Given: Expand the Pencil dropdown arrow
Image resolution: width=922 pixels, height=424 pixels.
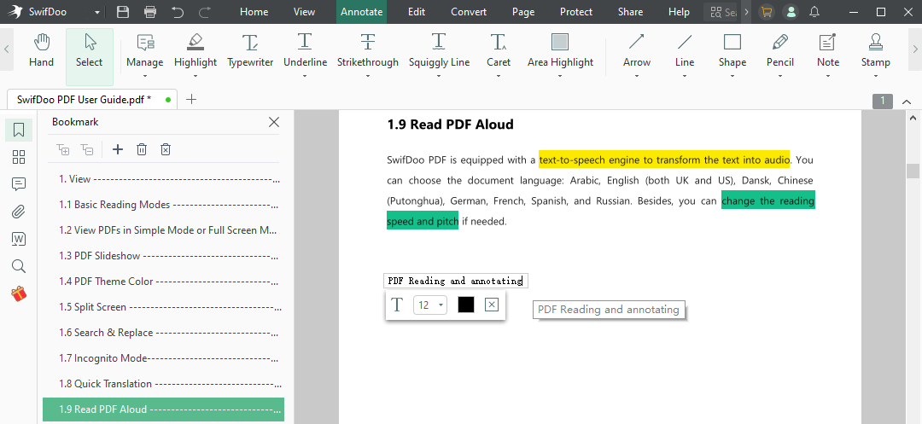Looking at the screenshot, I should tap(780, 76).
